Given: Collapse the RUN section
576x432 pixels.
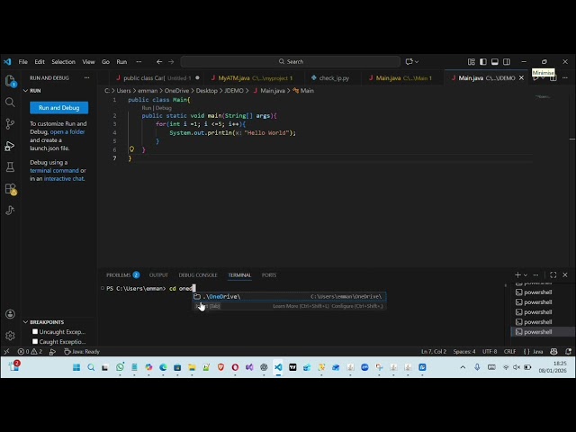Looking at the screenshot, I should [26, 90].
